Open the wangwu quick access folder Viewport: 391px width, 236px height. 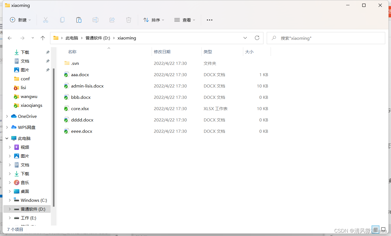(29, 97)
